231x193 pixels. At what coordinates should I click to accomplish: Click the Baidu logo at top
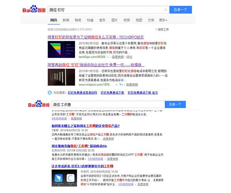(x=34, y=9)
